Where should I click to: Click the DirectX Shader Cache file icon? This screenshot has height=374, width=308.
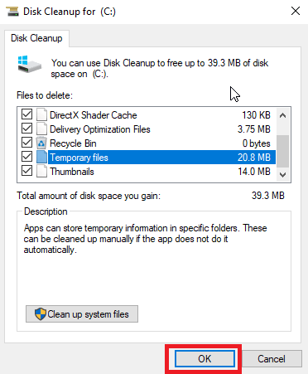coord(41,115)
